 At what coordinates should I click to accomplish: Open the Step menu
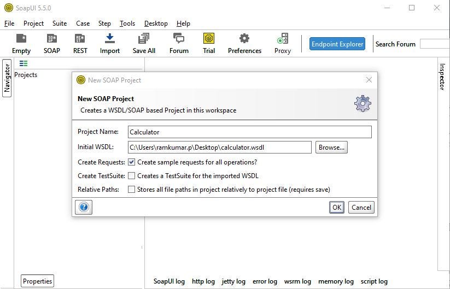pyautogui.click(x=104, y=23)
